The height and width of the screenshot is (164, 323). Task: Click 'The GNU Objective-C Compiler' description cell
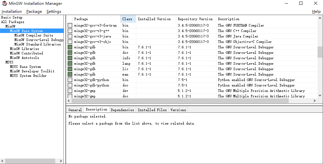[x=245, y=42]
